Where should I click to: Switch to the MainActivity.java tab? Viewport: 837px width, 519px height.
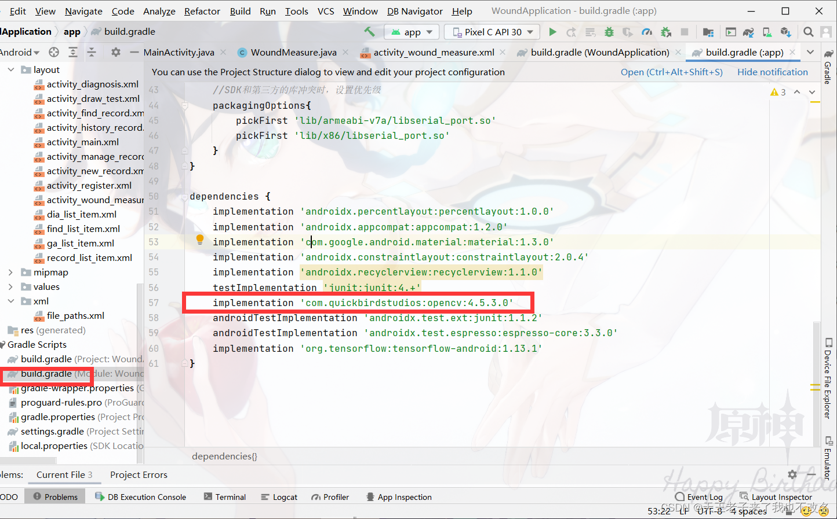179,52
